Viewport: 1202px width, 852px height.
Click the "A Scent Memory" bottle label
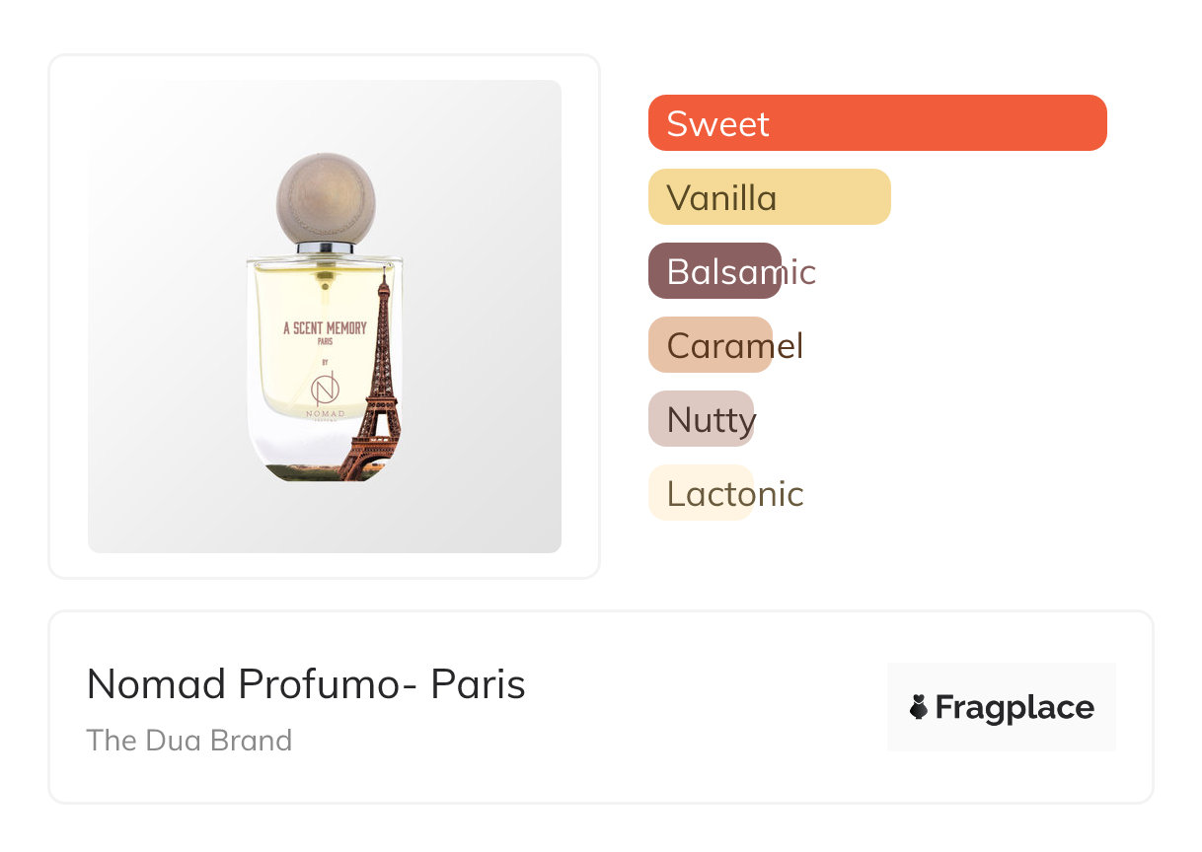click(x=325, y=328)
